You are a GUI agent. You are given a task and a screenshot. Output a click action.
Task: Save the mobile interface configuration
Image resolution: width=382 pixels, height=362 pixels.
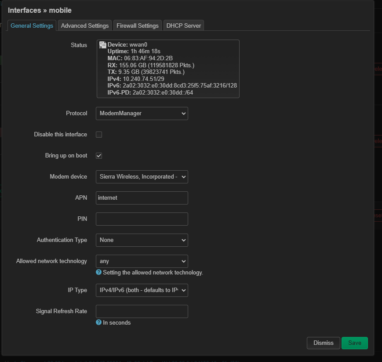click(354, 343)
